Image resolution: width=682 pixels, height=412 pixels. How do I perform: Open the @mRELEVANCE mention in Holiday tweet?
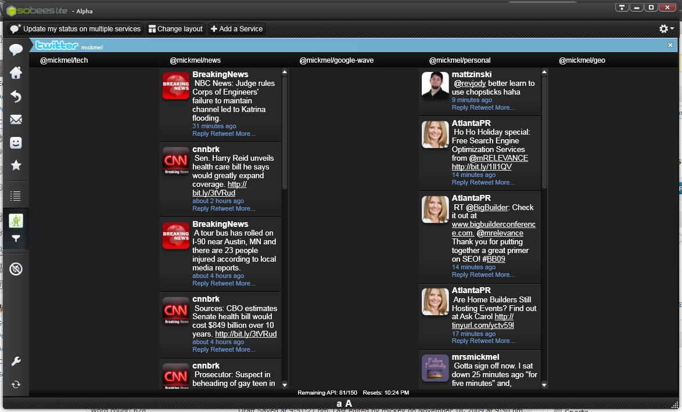[x=498, y=158]
